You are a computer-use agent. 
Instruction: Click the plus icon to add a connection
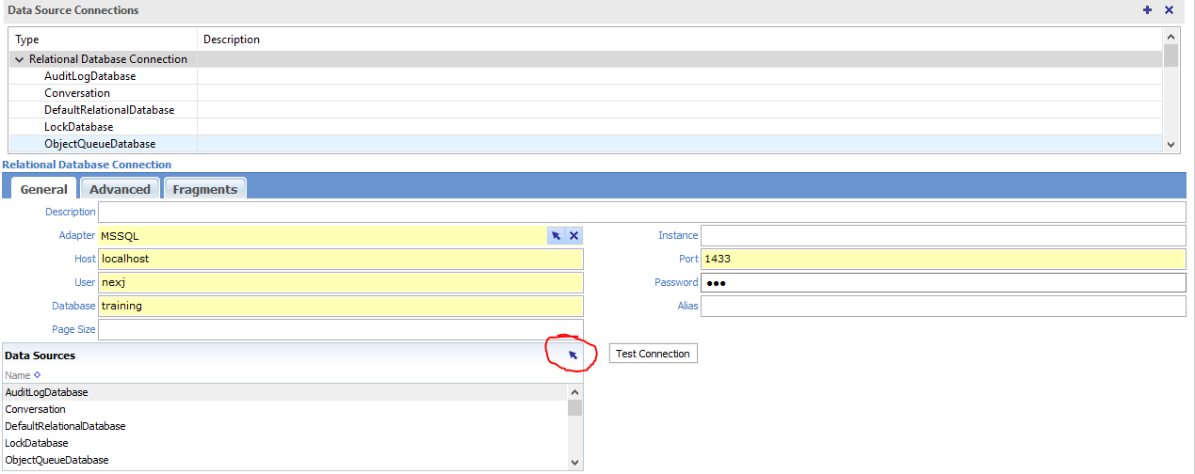[1147, 10]
